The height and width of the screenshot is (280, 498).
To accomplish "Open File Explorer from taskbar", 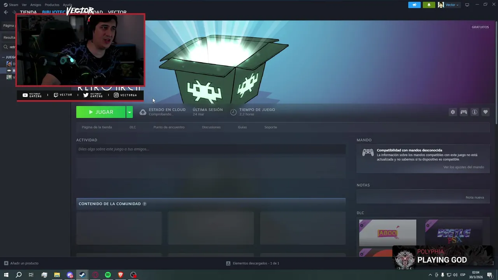I will tap(57, 275).
